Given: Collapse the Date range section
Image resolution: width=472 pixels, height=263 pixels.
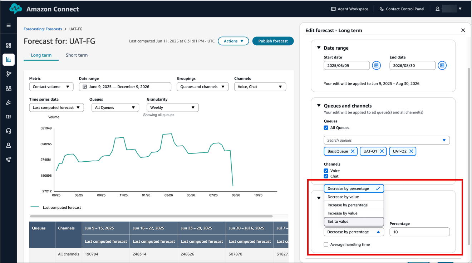Looking at the screenshot, I should pyautogui.click(x=319, y=48).
